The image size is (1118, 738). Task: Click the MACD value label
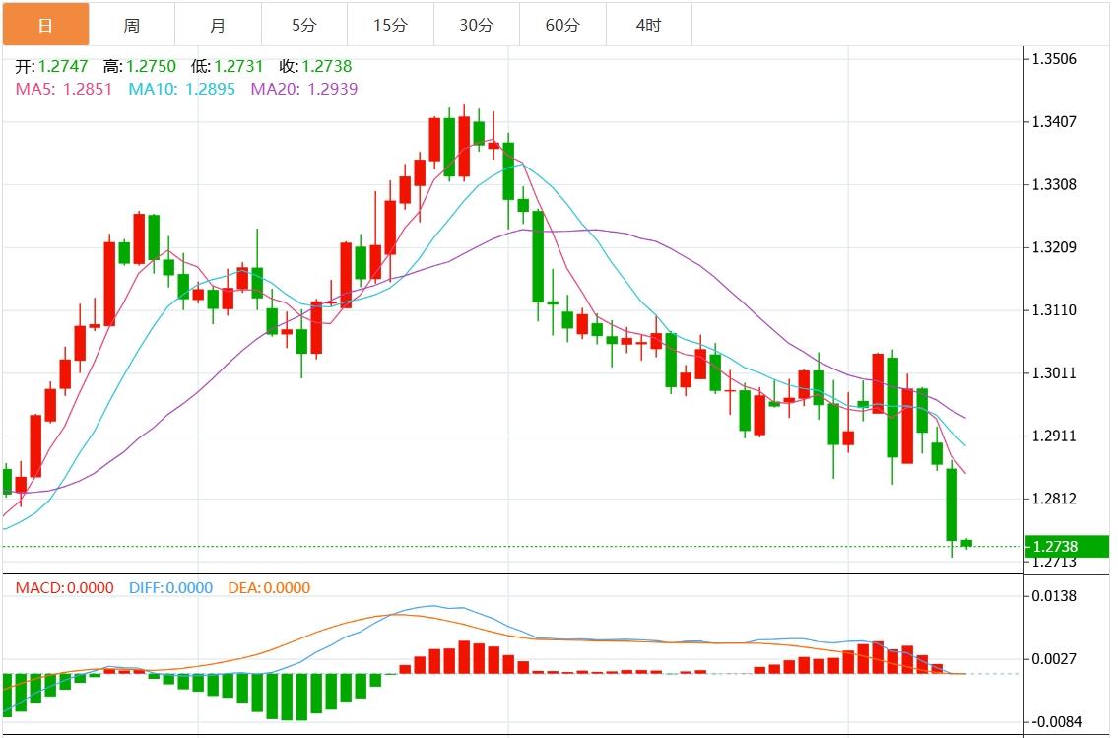click(x=64, y=588)
